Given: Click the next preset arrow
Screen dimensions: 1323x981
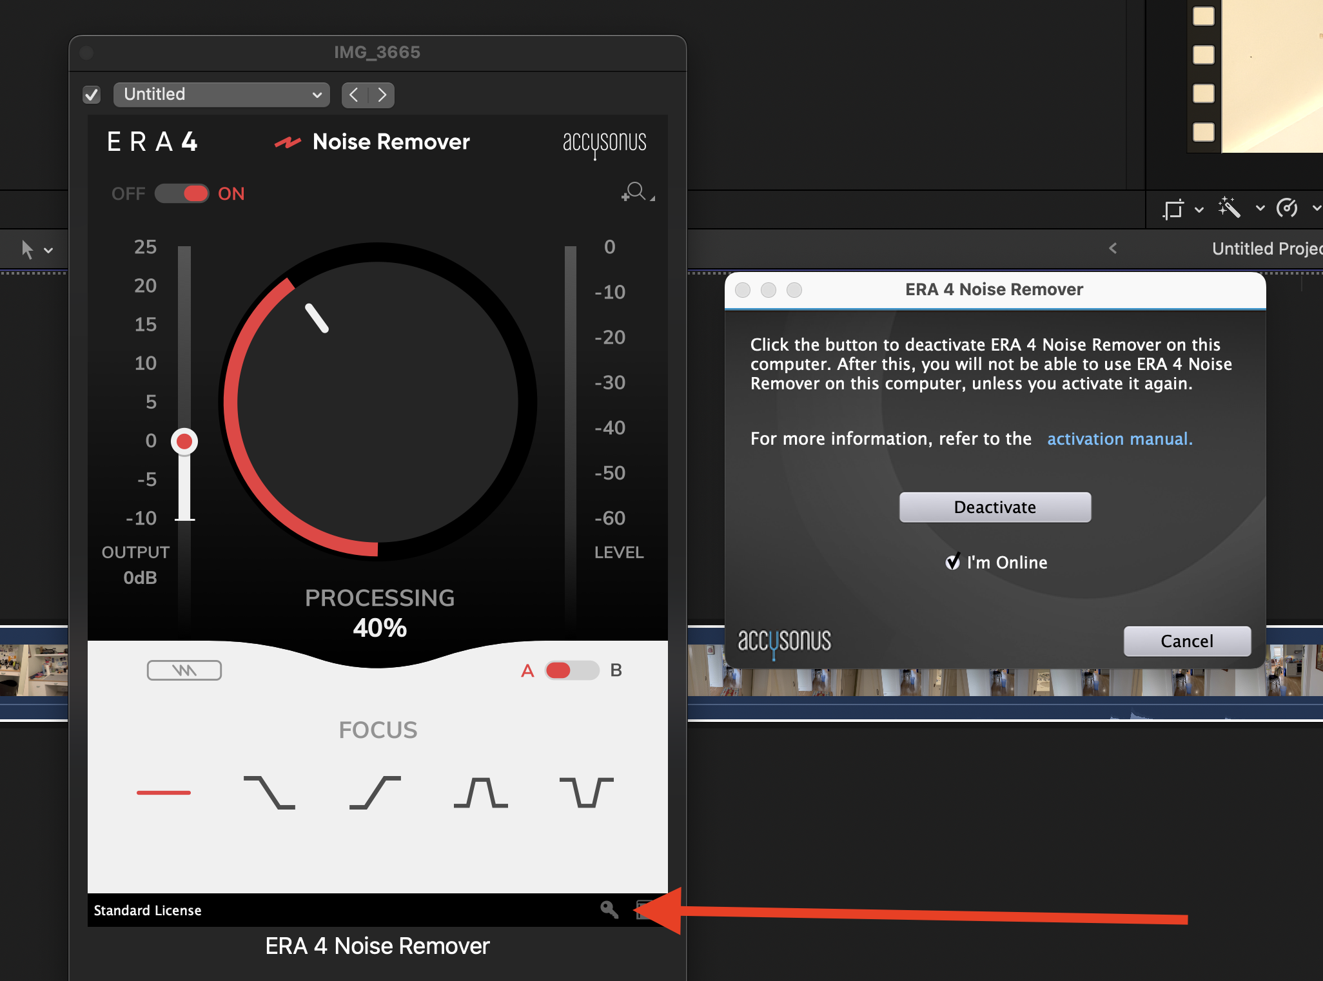Looking at the screenshot, I should (382, 94).
